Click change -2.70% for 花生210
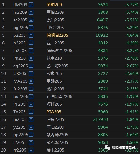Image resolution: width=140 pixels, height=154 pixels. click(x=132, y=58)
